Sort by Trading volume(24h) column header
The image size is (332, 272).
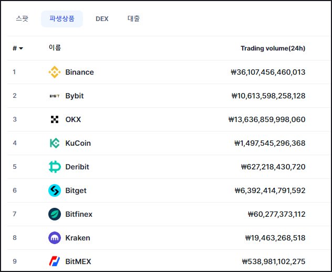coord(273,48)
